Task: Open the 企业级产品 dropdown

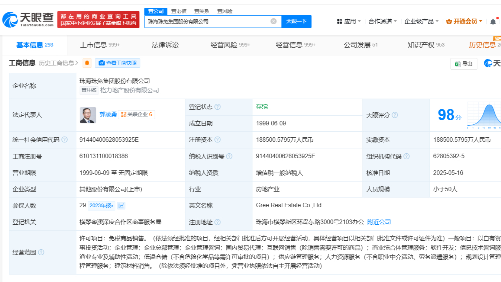Action: tap(421, 22)
